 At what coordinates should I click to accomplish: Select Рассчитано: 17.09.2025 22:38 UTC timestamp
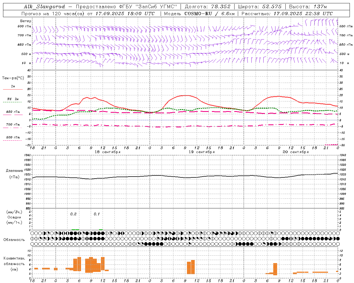click(287, 14)
